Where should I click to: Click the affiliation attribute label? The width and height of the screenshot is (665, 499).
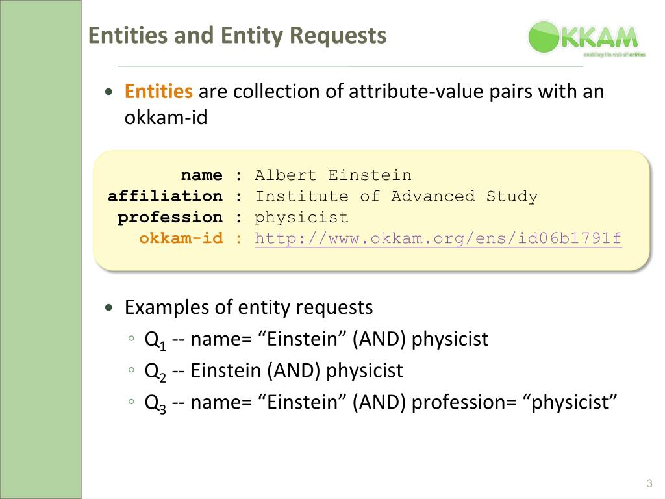(x=165, y=196)
